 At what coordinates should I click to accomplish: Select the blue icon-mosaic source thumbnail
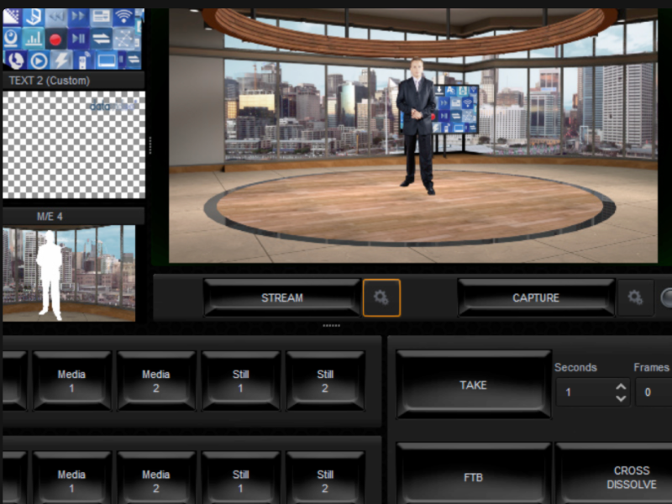point(73,39)
